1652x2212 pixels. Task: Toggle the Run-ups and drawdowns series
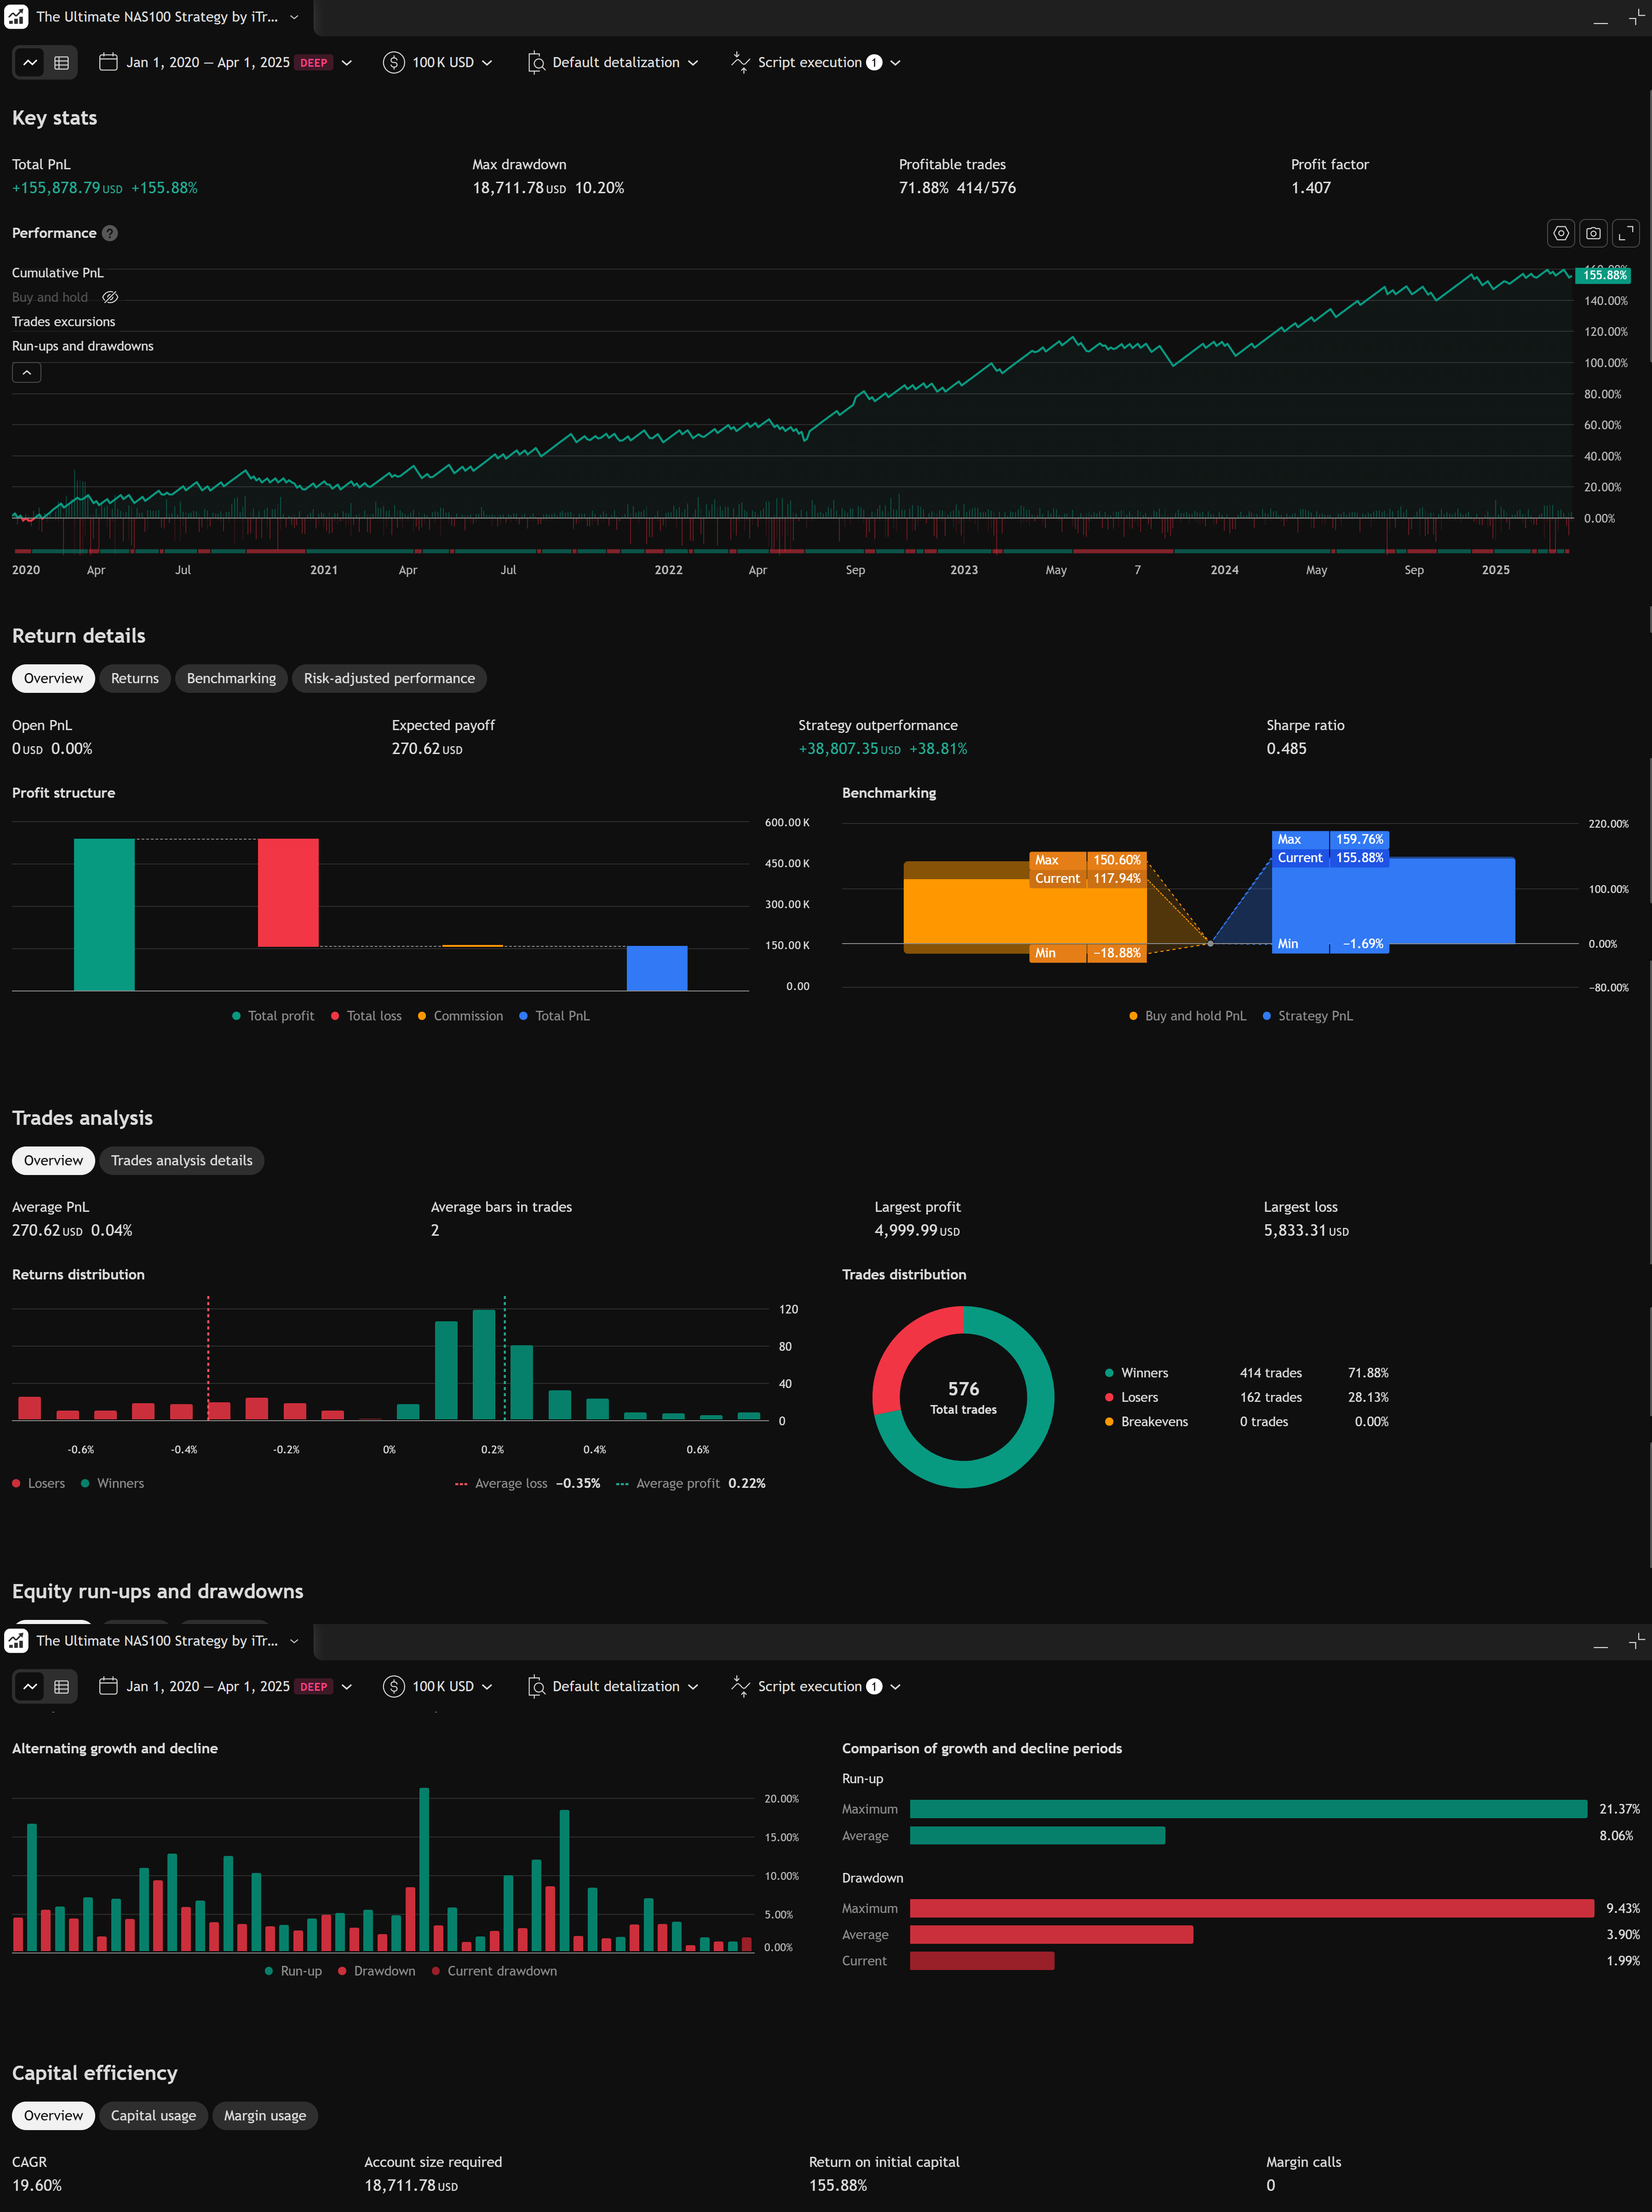pos(83,346)
